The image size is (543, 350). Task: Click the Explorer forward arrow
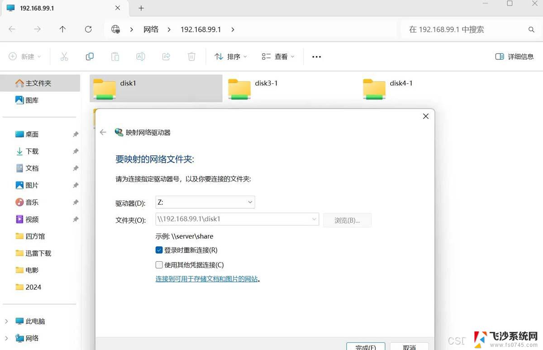coord(37,29)
